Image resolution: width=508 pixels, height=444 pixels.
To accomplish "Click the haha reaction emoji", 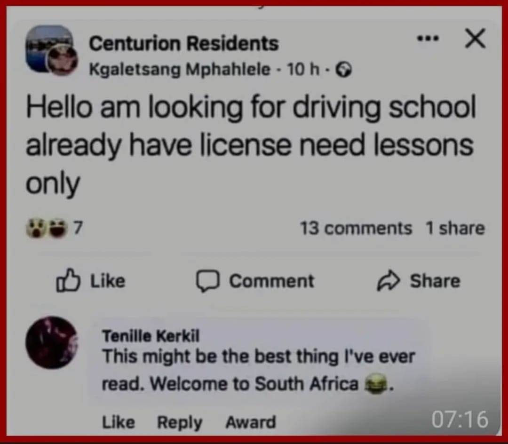I will pos(58,228).
